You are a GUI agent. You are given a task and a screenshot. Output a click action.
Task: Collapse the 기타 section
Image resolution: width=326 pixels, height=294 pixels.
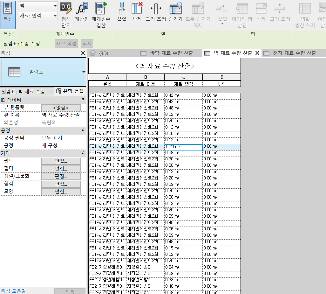[83, 153]
